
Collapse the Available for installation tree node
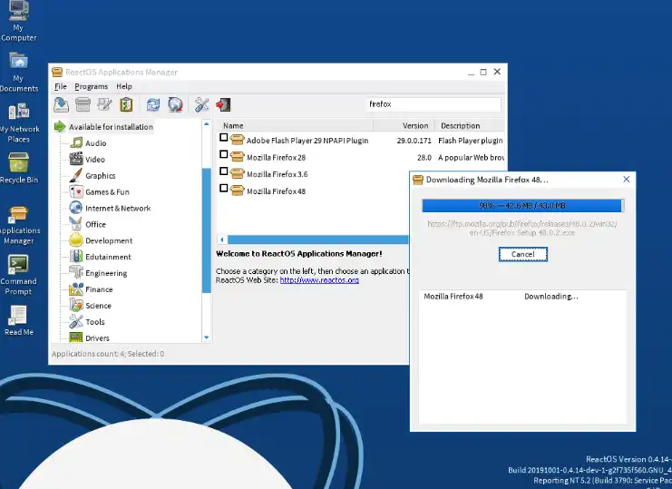[111, 127]
